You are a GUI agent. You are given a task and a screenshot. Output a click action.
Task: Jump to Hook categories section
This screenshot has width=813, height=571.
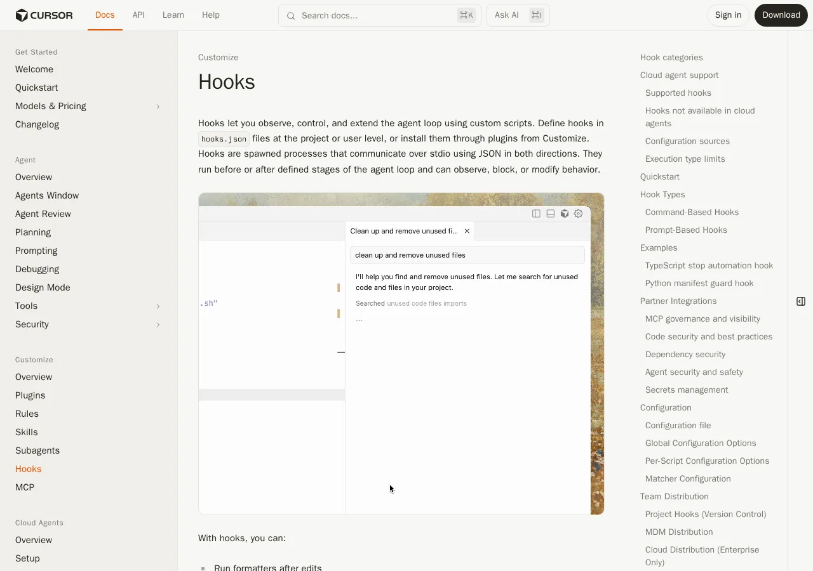[x=671, y=57]
